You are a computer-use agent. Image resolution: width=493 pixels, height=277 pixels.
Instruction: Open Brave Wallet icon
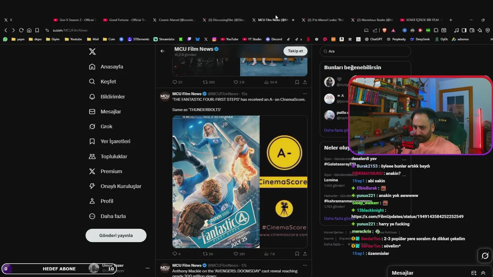tap(472, 30)
